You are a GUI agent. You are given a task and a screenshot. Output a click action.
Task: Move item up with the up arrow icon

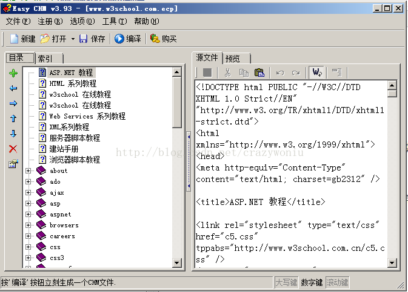tap(13, 118)
